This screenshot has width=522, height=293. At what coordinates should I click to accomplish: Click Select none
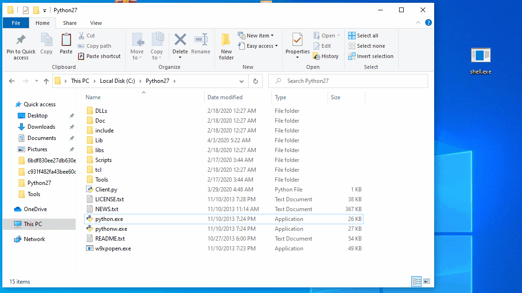366,46
